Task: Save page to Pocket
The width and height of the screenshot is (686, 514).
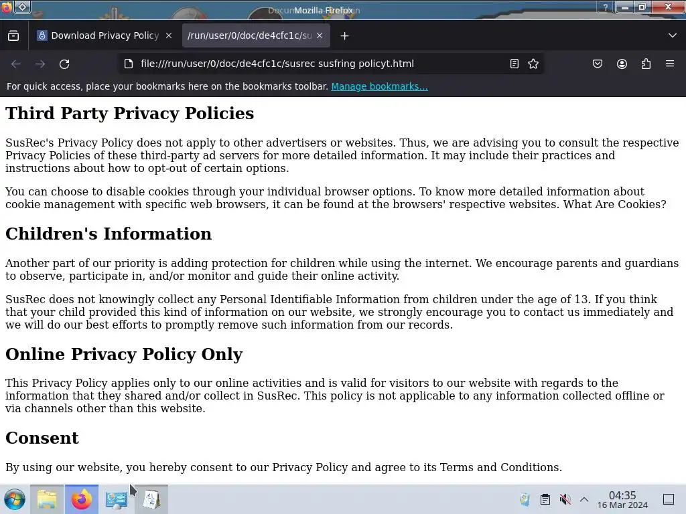Action: click(x=598, y=64)
